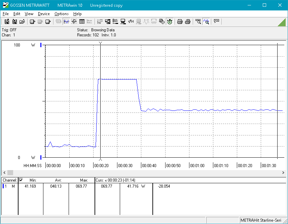Click the compressed waveform magnifier zoom icon
288x224 pixels.
[198, 22]
